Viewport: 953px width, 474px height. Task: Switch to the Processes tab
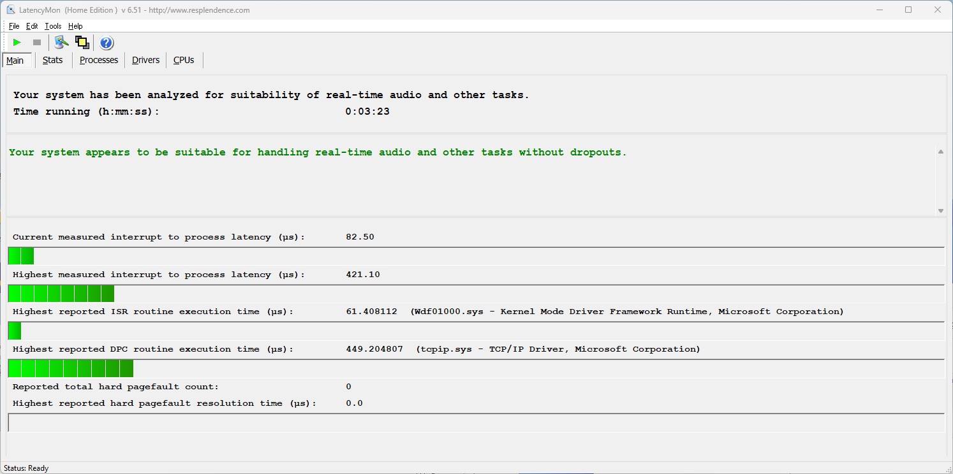coord(99,60)
